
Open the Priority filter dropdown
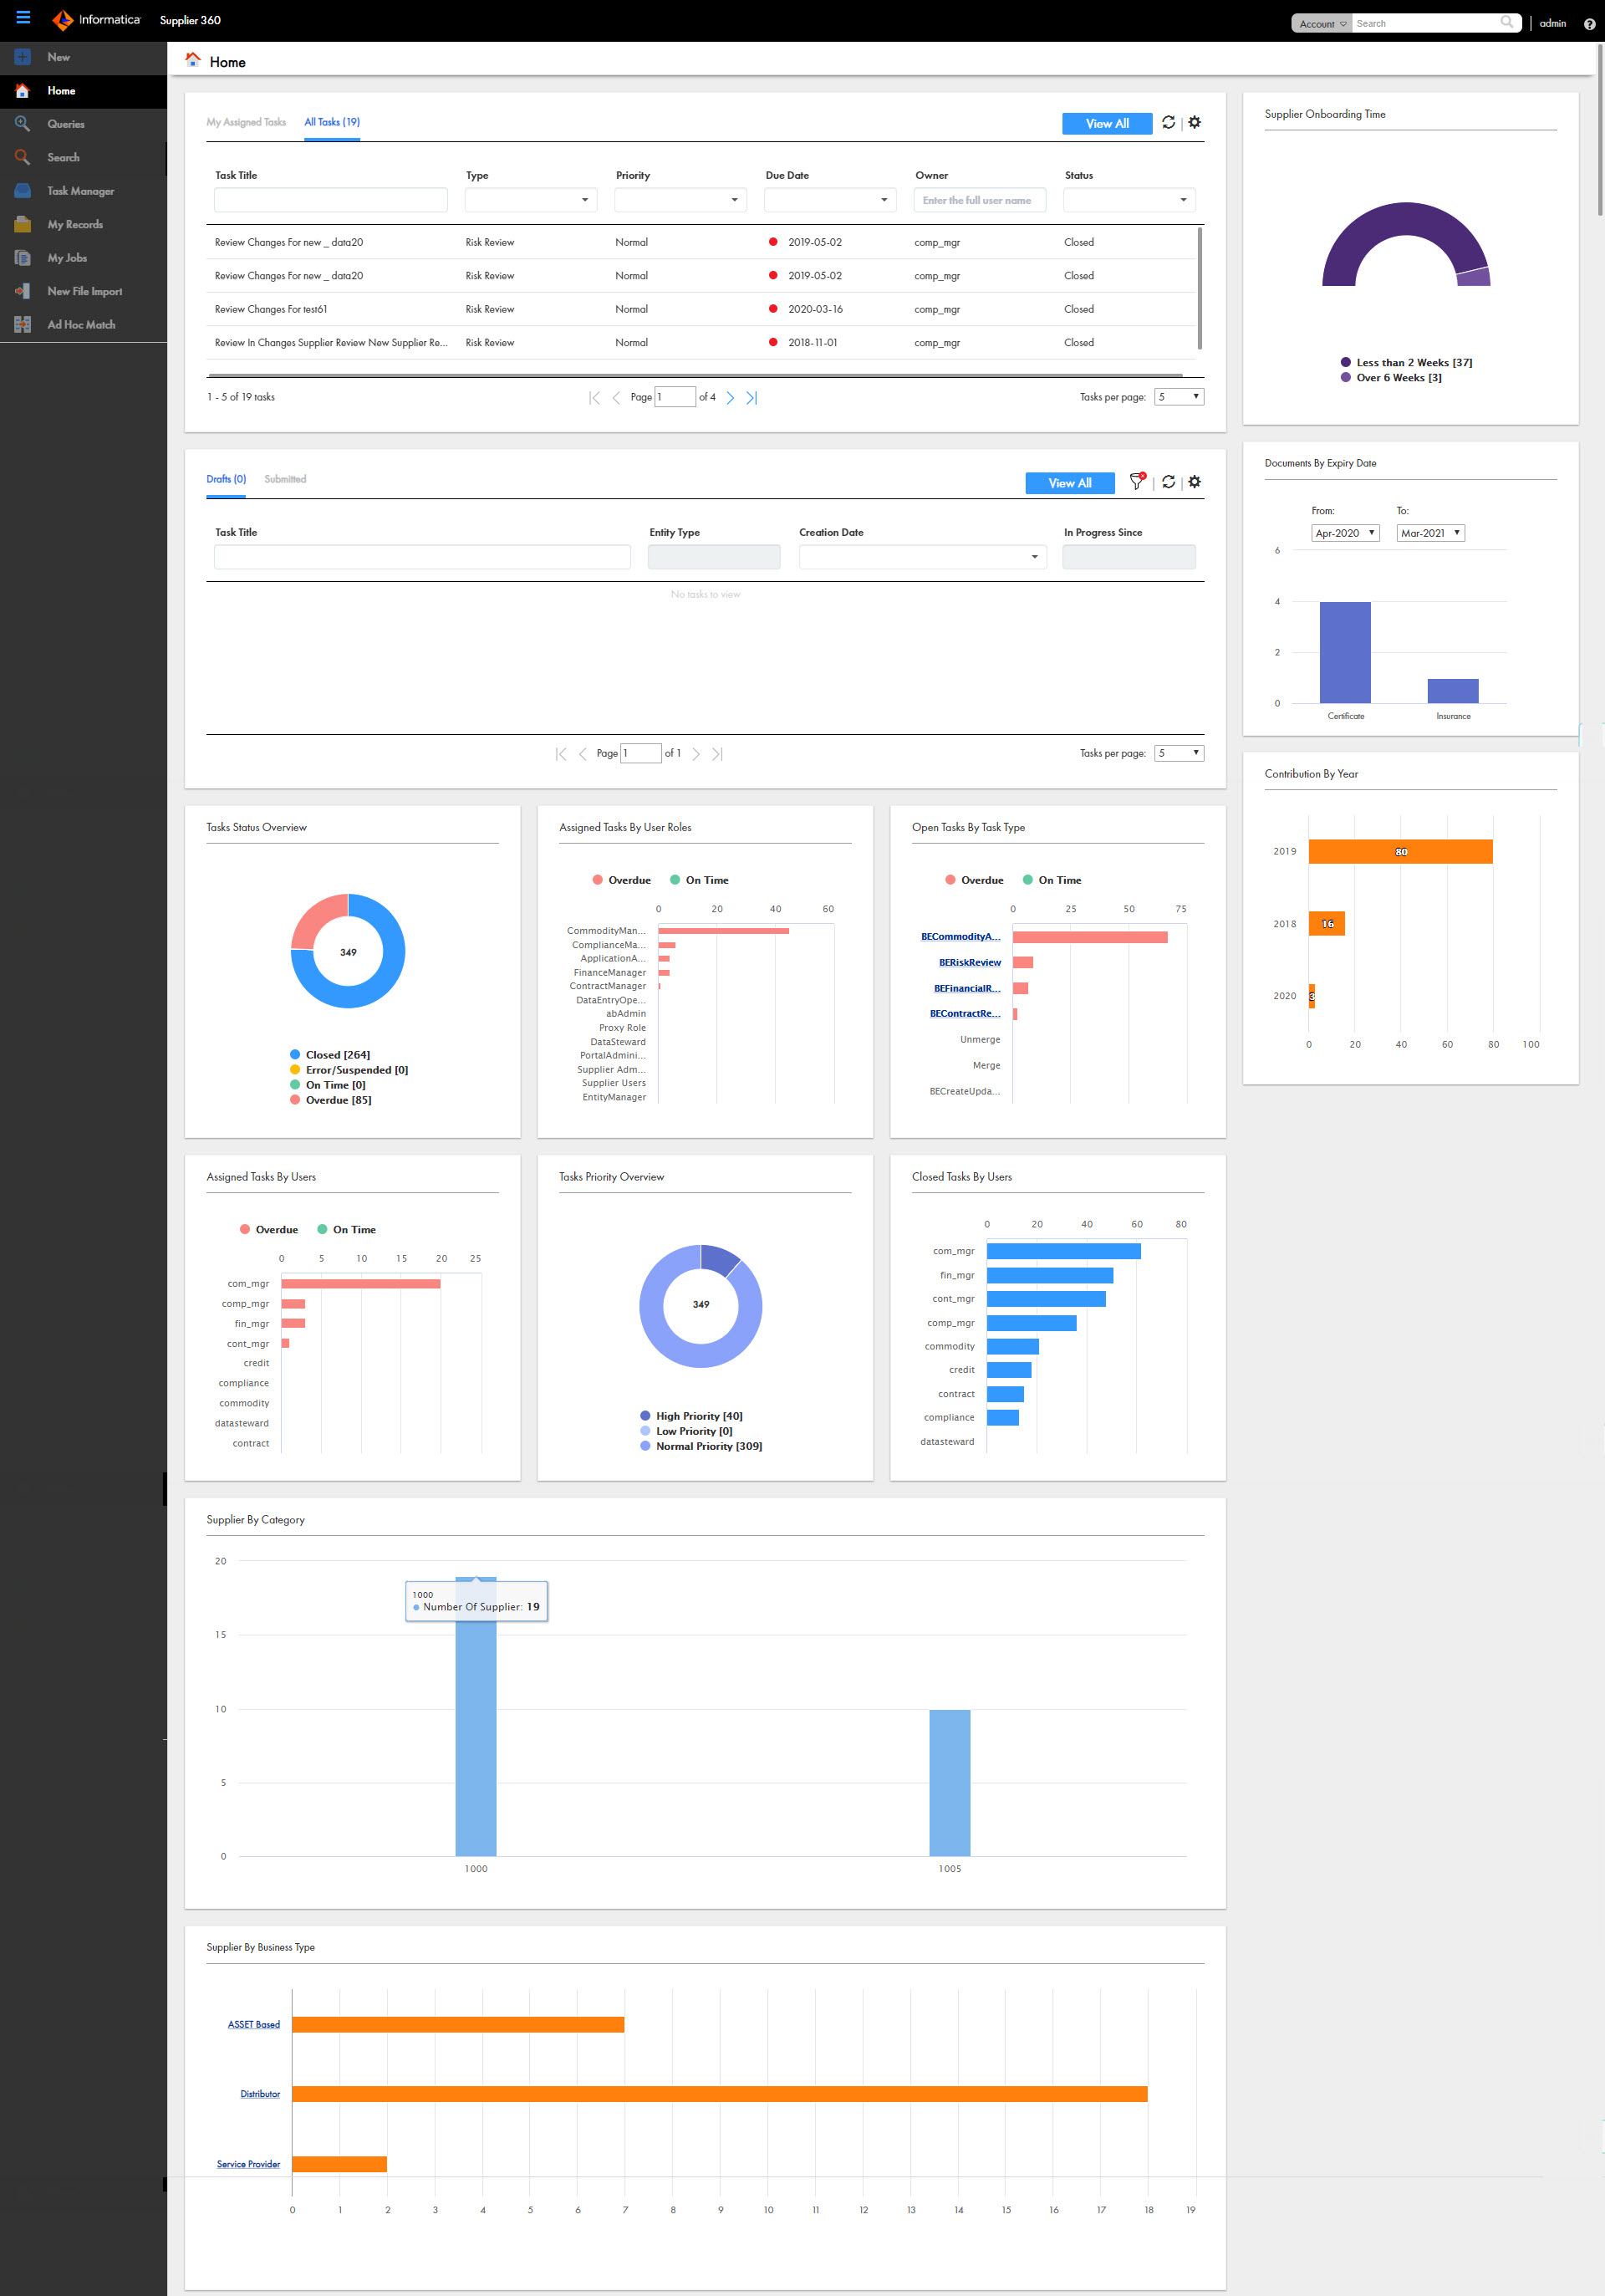(x=680, y=200)
